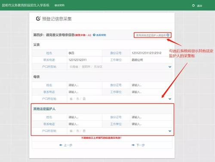Expand mother's 户口所在地 dropdown arrow
Viewport: 215px width, 162px height.
[170, 99]
